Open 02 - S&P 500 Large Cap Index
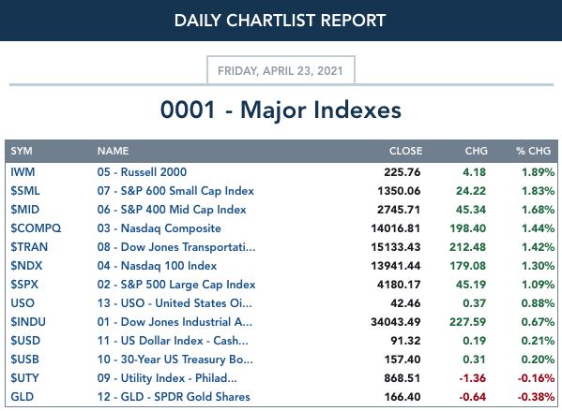562x411 pixels. (x=176, y=285)
